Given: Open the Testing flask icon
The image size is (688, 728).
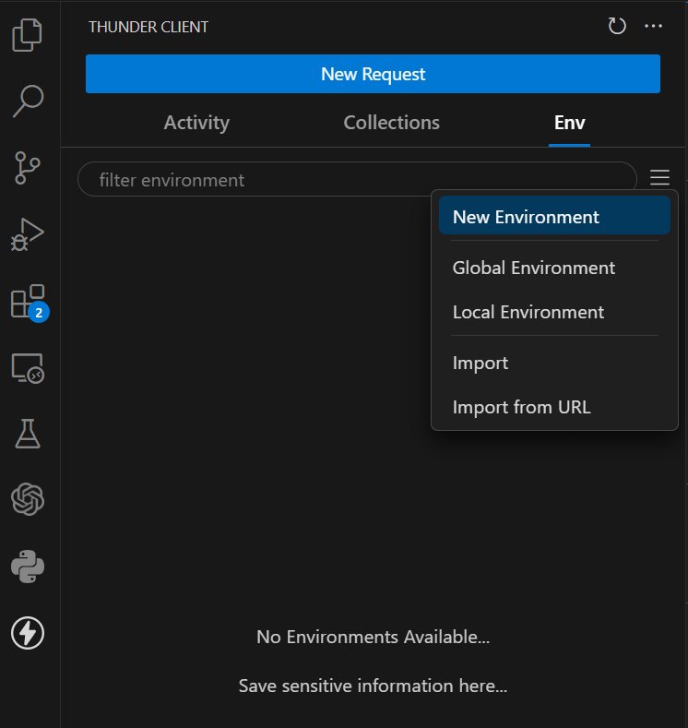Looking at the screenshot, I should coord(28,434).
